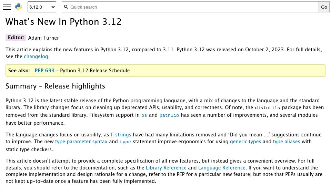Click the type statement code link
Image resolution: width=331 pixels, height=186 pixels.
tap(126, 142)
